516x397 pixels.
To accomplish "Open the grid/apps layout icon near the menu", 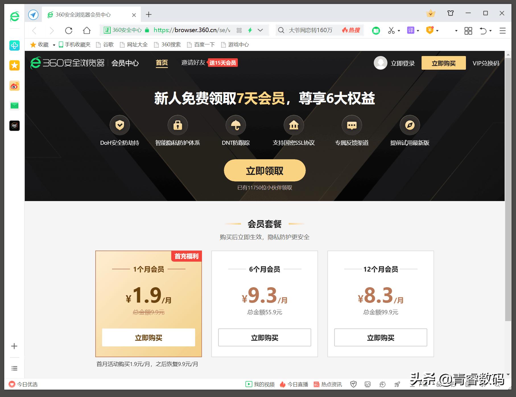I will (x=468, y=31).
